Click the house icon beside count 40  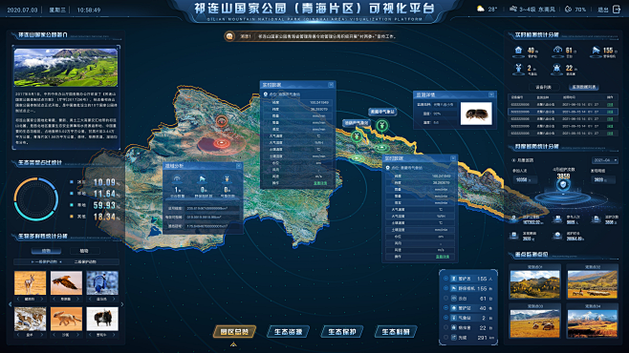[x=518, y=51]
